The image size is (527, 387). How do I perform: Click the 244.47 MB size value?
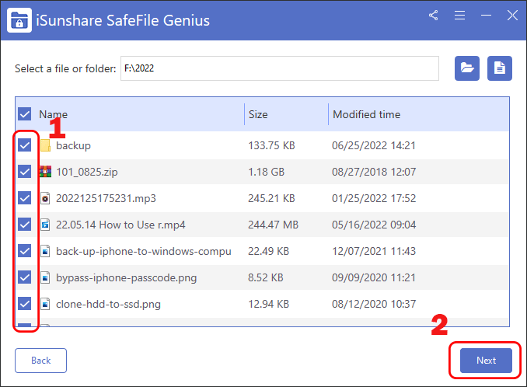coord(273,225)
